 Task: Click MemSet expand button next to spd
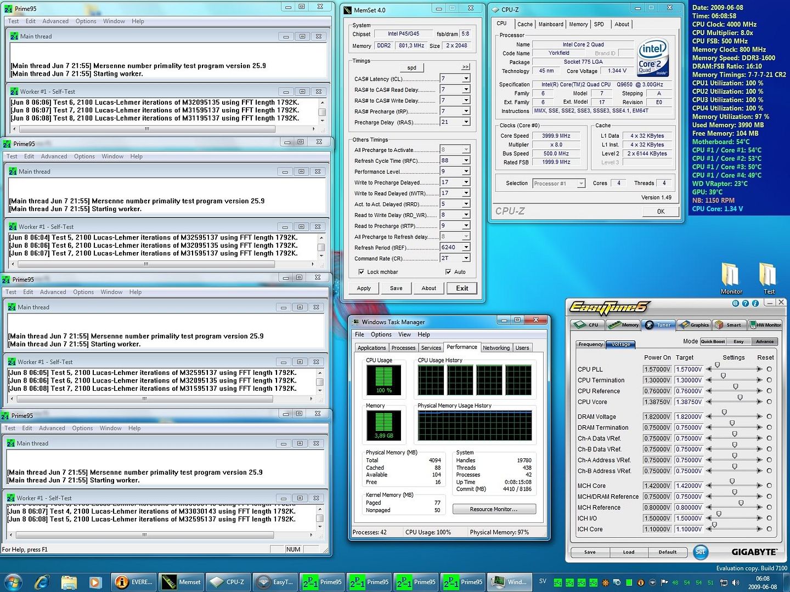[465, 67]
